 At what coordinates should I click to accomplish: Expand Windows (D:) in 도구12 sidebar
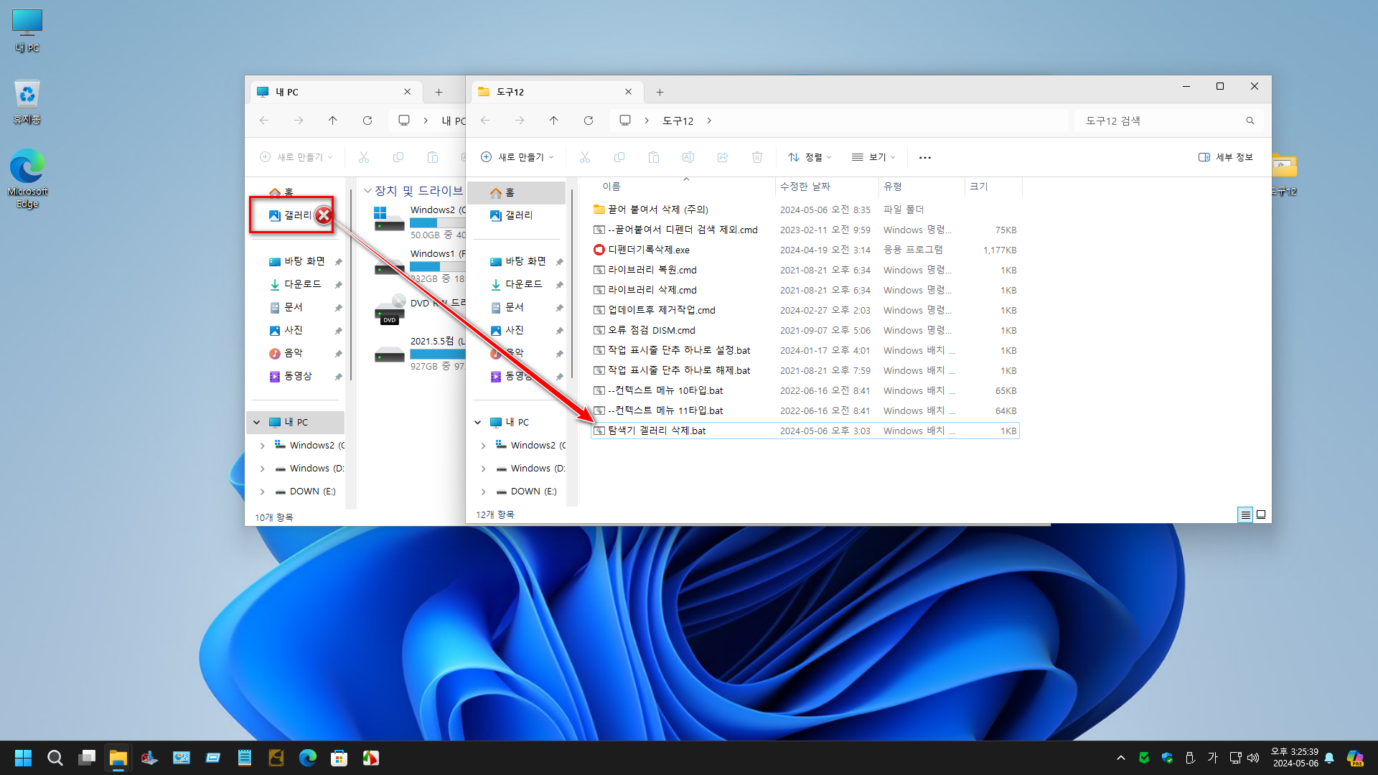[x=484, y=469]
